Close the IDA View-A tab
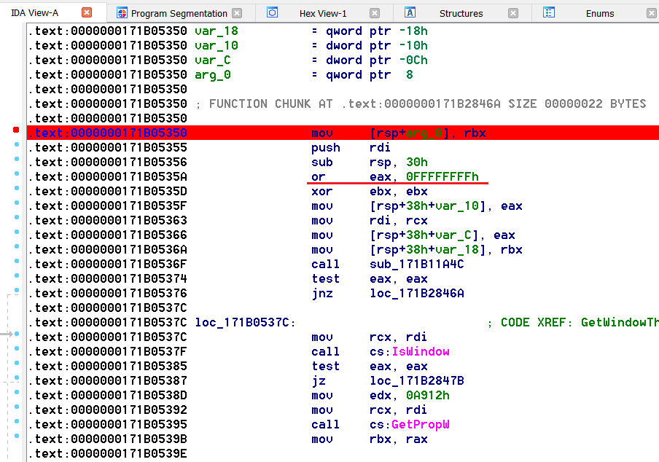 [87, 12]
